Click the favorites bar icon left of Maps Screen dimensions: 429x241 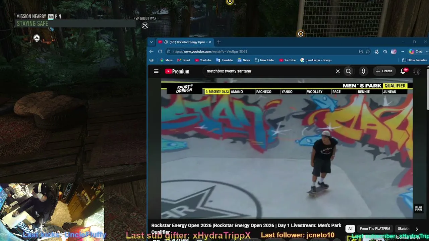151,60
